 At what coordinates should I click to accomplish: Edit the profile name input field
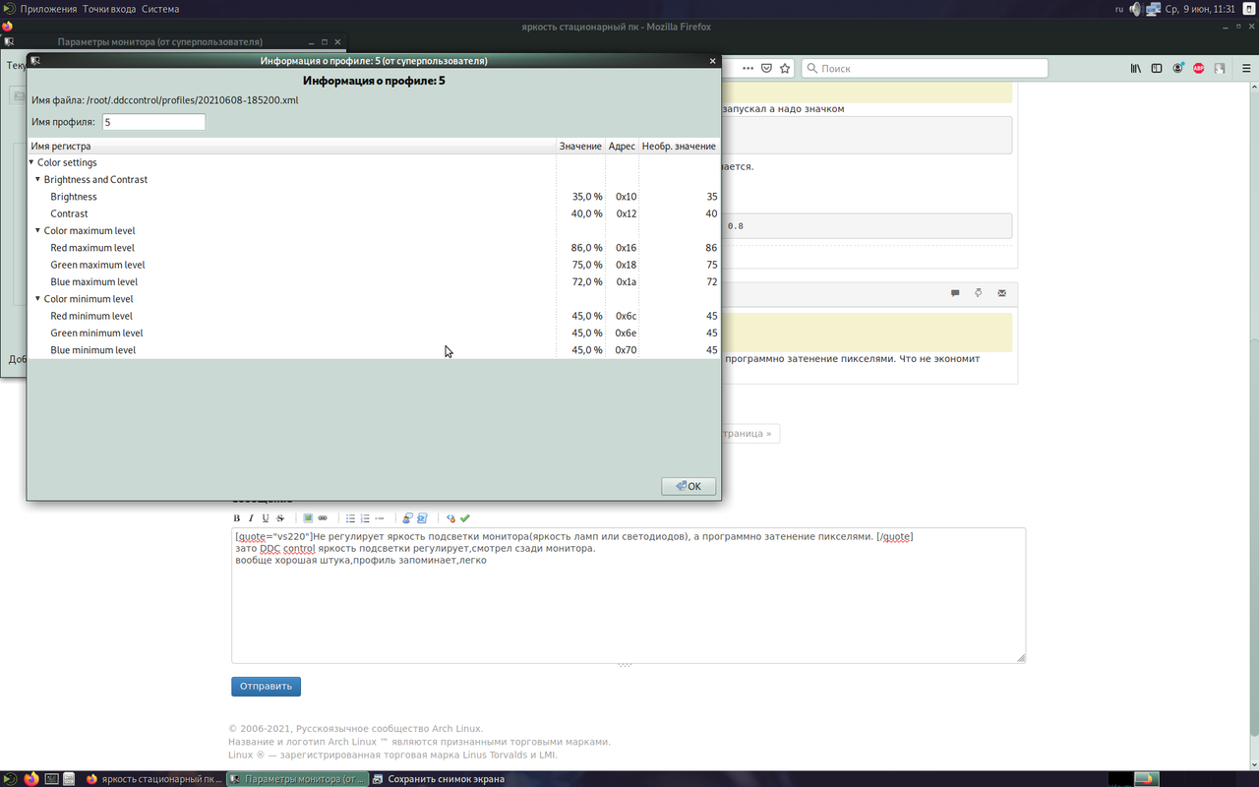(x=153, y=122)
